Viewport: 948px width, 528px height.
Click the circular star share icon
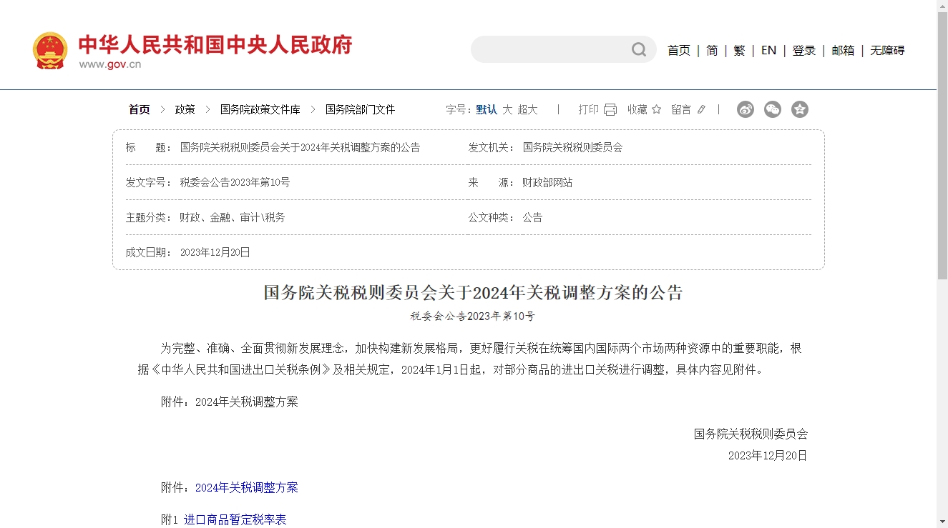pos(800,109)
